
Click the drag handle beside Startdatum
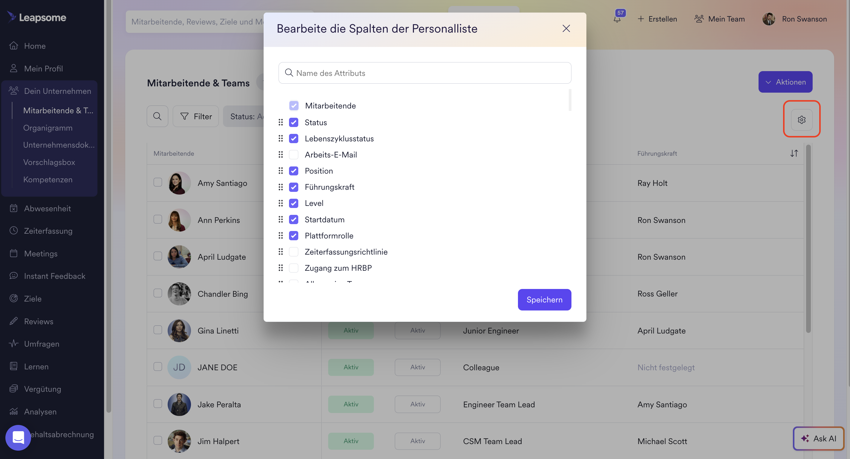pos(280,219)
